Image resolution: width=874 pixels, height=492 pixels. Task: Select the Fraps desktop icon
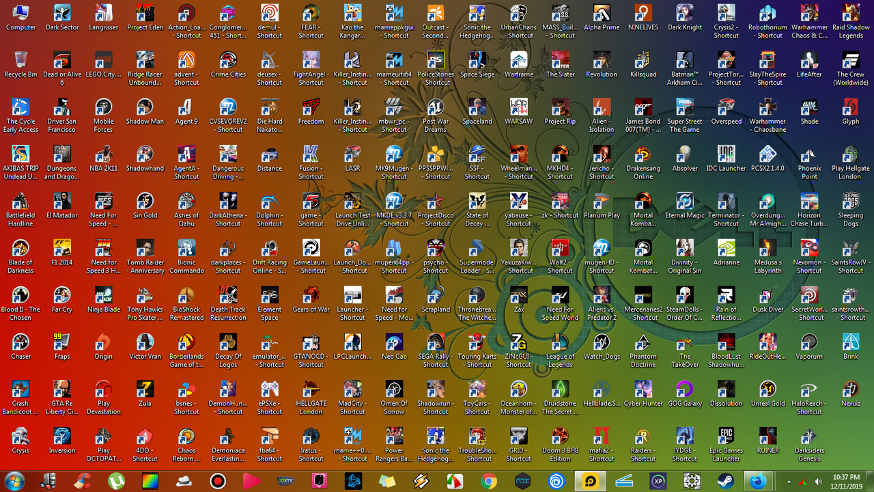62,347
